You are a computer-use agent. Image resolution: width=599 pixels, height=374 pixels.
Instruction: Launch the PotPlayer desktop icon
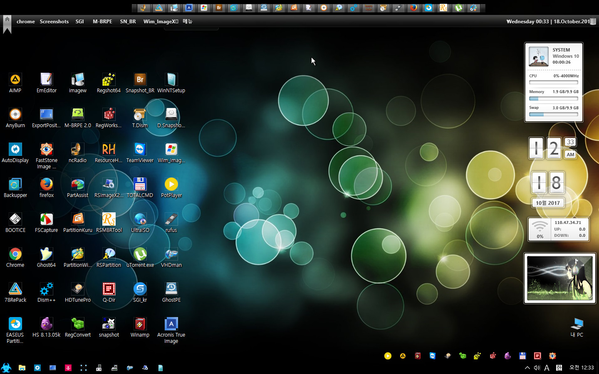pyautogui.click(x=171, y=188)
